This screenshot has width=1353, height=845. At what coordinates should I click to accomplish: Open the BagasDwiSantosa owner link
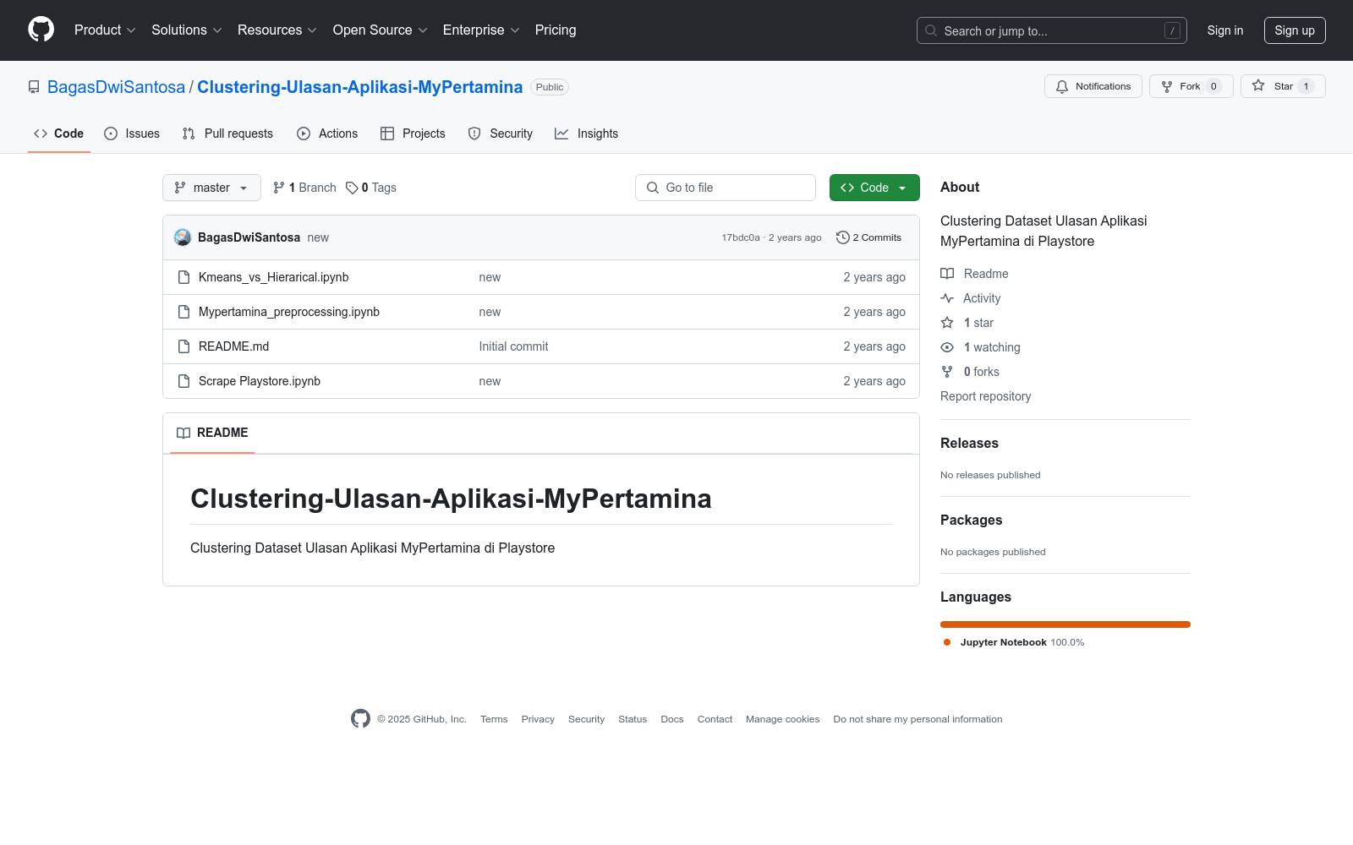[x=116, y=87]
